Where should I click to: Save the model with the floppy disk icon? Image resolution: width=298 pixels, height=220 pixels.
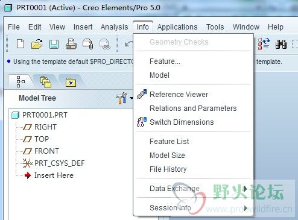pos(54,44)
